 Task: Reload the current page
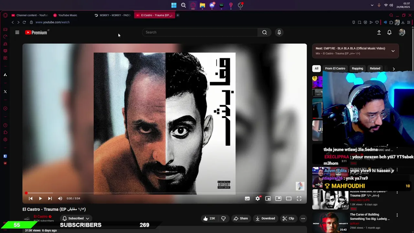(x=24, y=22)
